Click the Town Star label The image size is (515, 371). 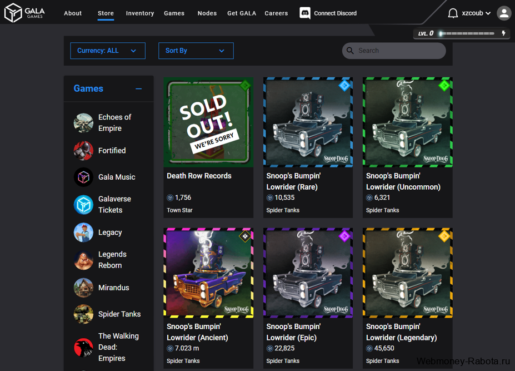tap(179, 210)
